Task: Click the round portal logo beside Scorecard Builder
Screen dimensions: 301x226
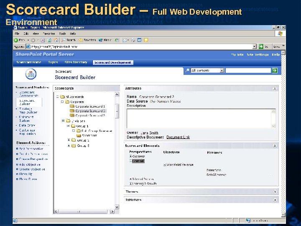Action: (x=31, y=74)
